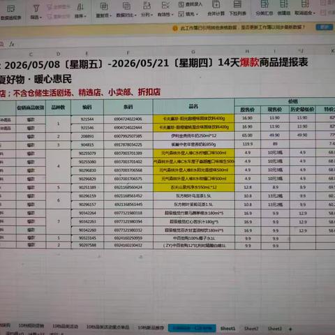Click the code cell 90255079
Screen dimensions: 335x335
point(87,154)
